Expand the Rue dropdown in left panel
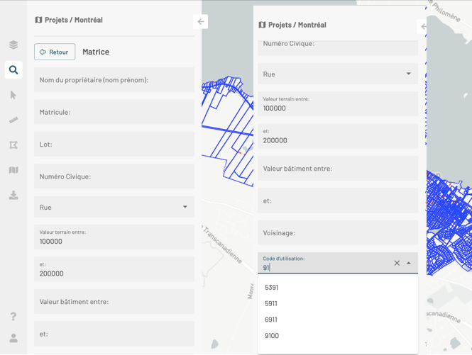The height and width of the screenshot is (355, 472). (185, 207)
